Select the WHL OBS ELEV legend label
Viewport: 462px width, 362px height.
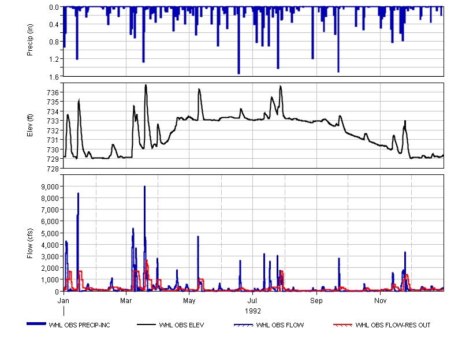[185, 325]
